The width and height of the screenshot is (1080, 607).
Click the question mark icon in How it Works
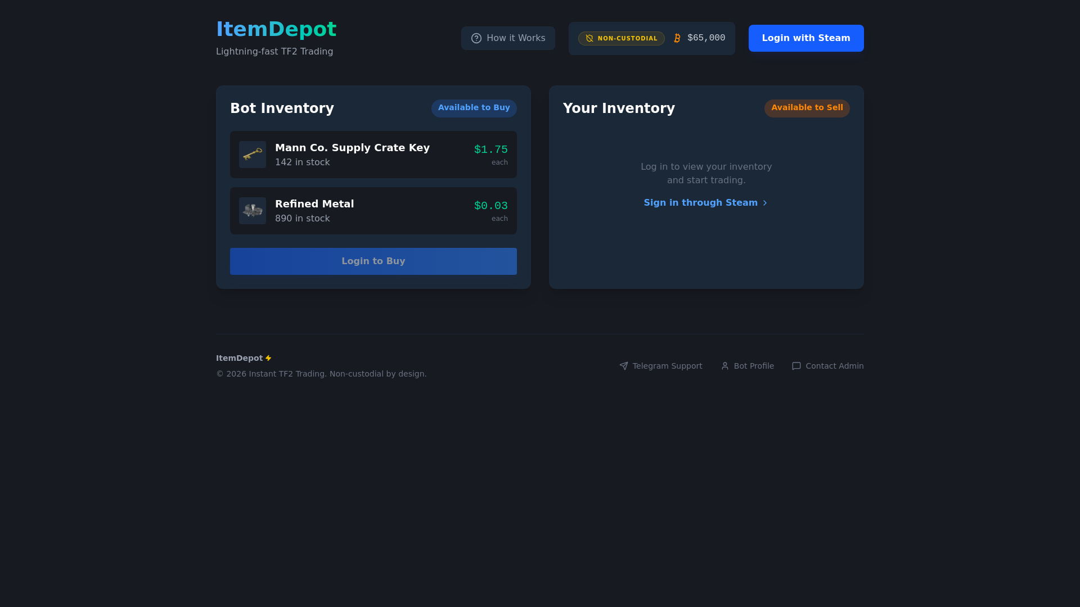pyautogui.click(x=476, y=38)
